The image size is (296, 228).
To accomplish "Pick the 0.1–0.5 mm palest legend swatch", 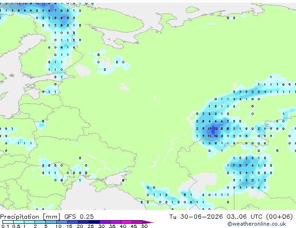I will [8, 222].
